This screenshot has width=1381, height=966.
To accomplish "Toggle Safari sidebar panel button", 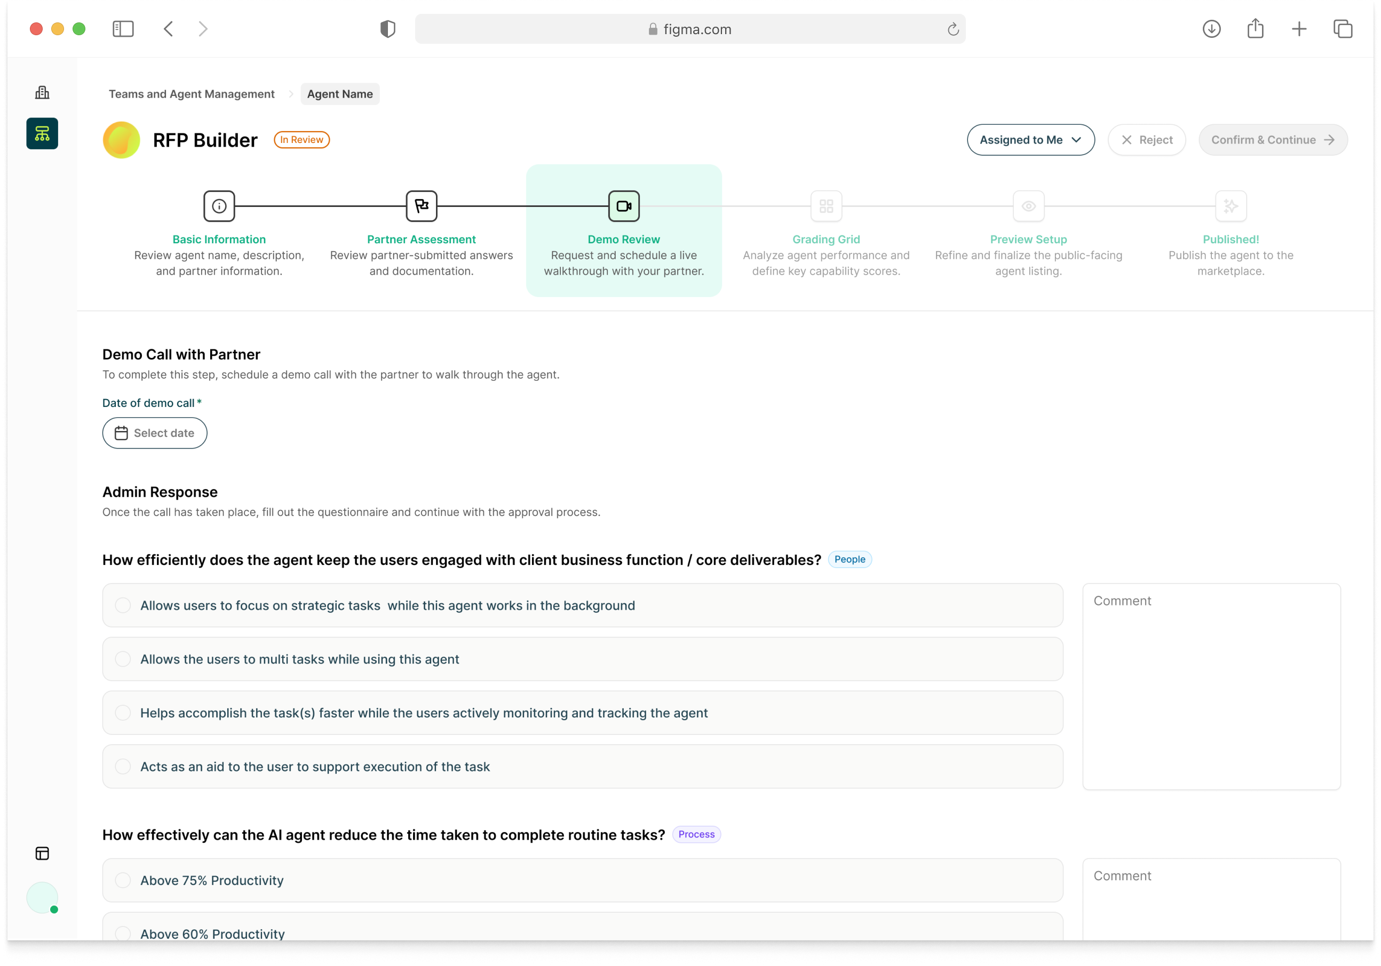I will click(123, 29).
